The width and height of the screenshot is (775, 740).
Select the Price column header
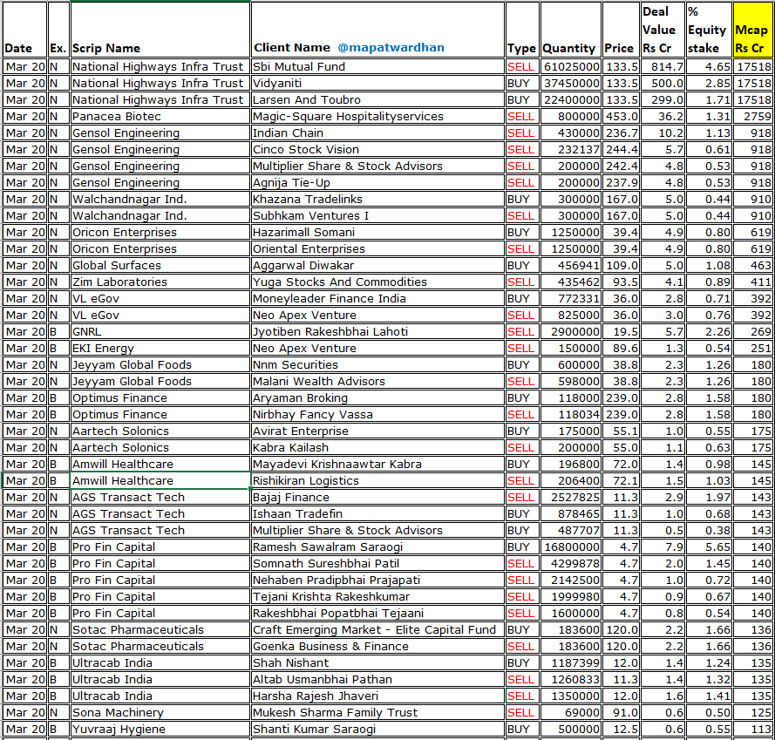[621, 30]
